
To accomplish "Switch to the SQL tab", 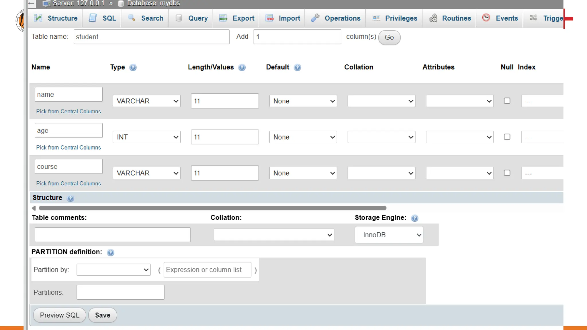I will click(102, 18).
